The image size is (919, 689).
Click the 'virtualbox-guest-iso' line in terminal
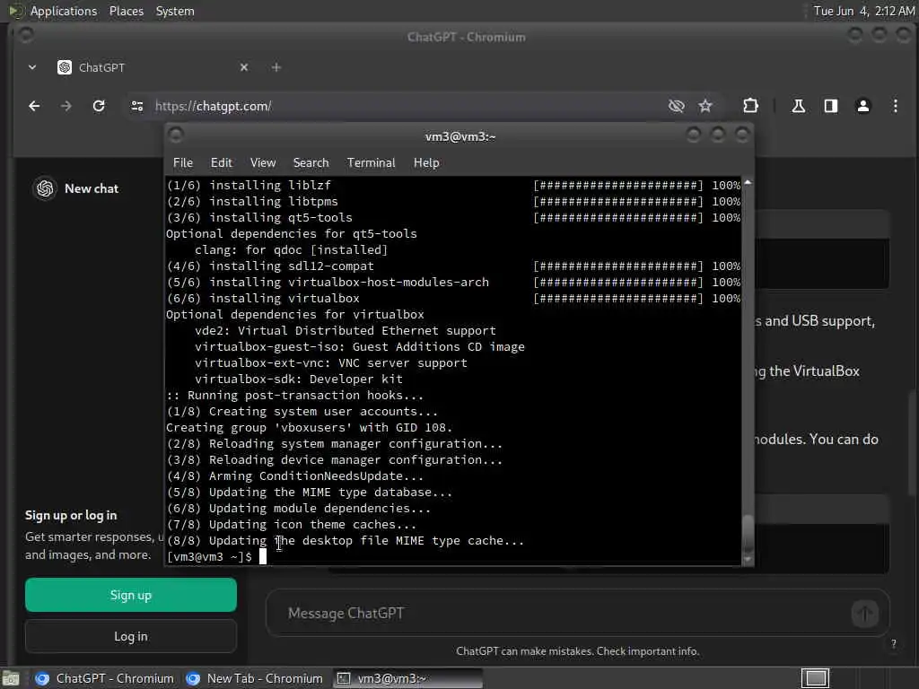(x=359, y=347)
